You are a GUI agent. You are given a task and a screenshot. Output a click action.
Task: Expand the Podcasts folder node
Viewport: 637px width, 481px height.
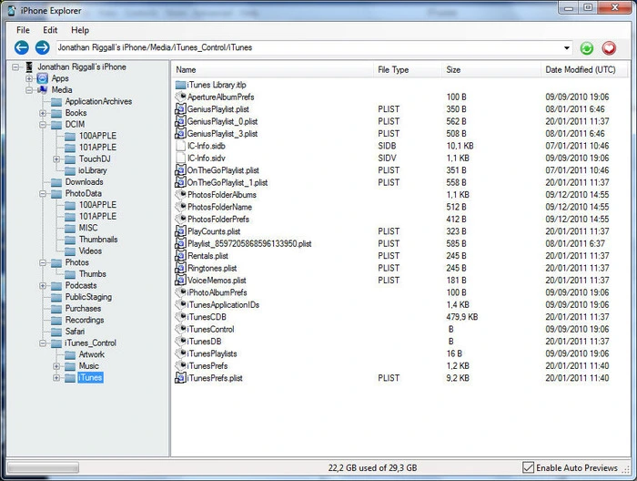(x=44, y=286)
